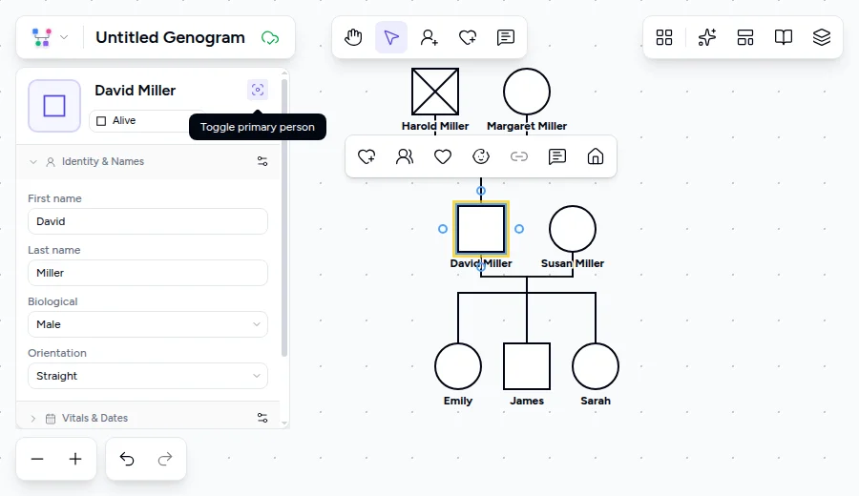Viewport: 859px width, 496px height.
Task: Select the Emily circle node
Action: pyautogui.click(x=458, y=366)
